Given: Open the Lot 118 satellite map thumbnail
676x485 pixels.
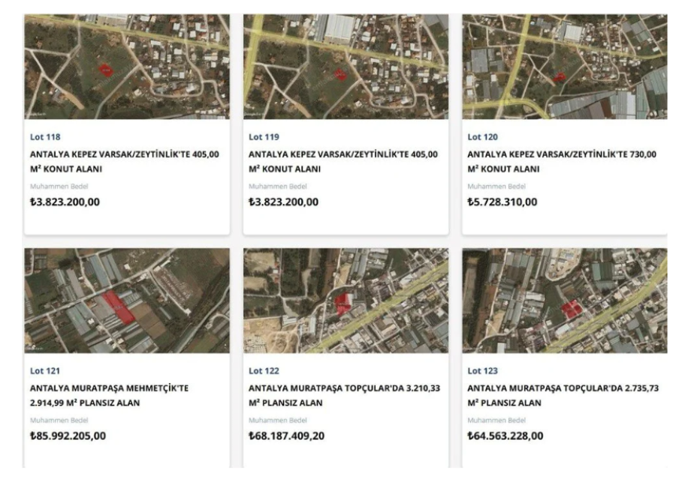Looking at the screenshot, I should point(127,67).
